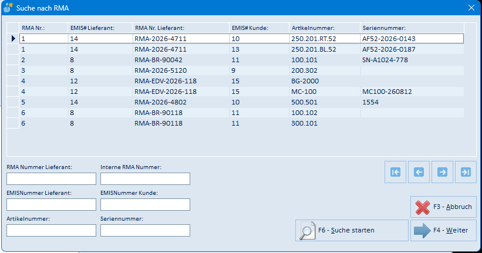
Task: Start search with F6 - Suche starten
Action: point(352,230)
